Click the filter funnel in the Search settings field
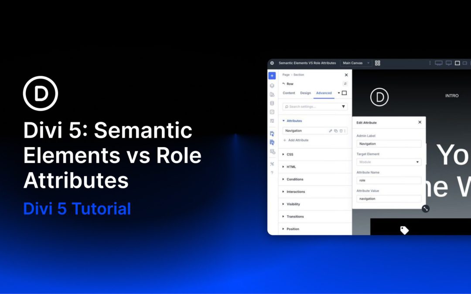471x294 pixels. [343, 107]
